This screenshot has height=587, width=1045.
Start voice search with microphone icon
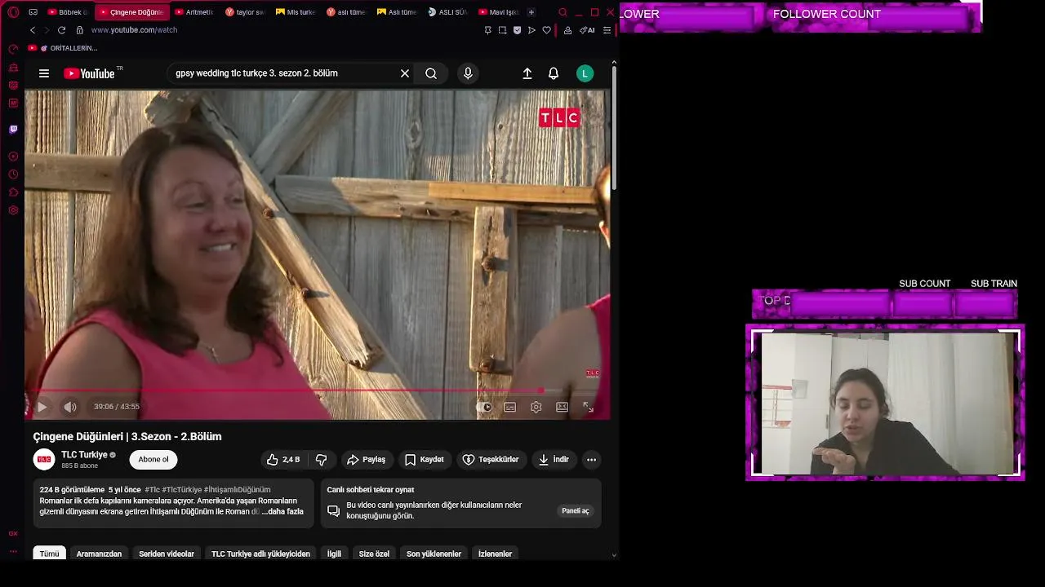tap(468, 73)
